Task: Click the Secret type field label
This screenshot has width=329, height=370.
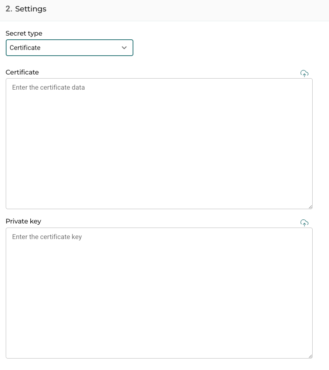Action: 24,34
